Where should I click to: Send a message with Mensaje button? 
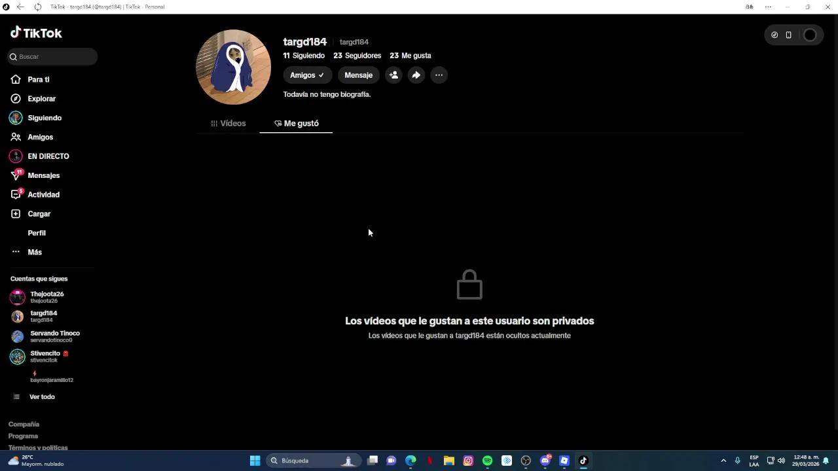[x=358, y=75]
